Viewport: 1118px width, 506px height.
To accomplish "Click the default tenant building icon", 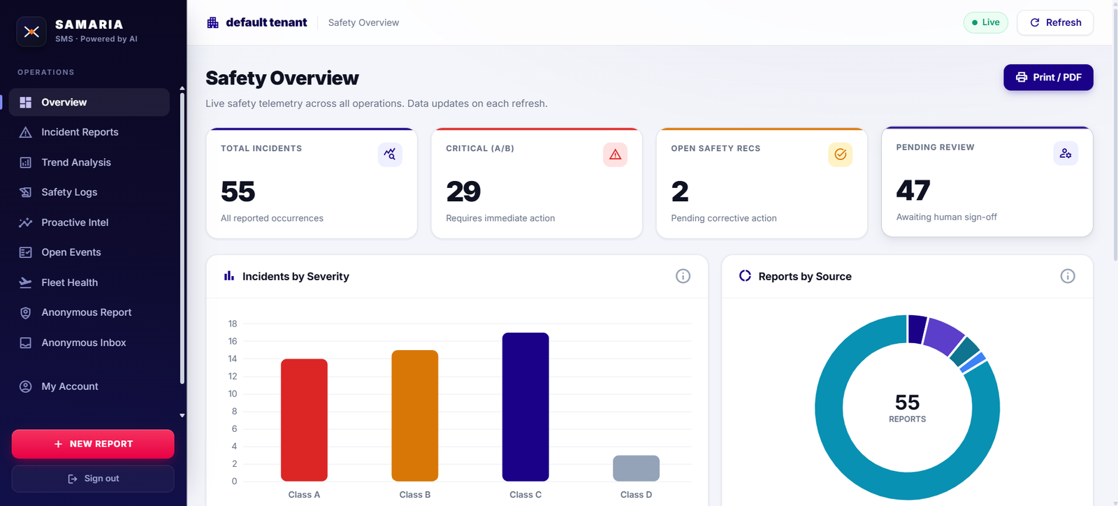I will 213,22.
